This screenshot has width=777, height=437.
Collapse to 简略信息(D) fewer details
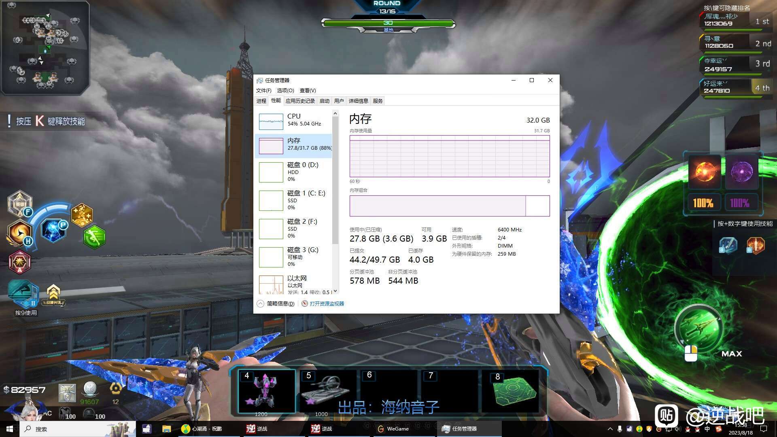click(x=276, y=303)
